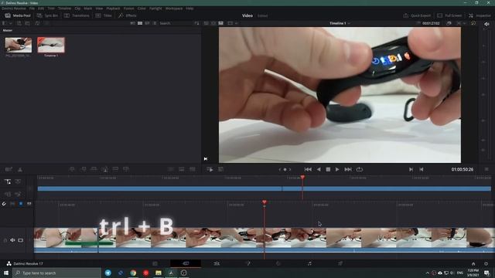Open the Fusion menu
The width and height of the screenshot is (495, 278).
129,8
